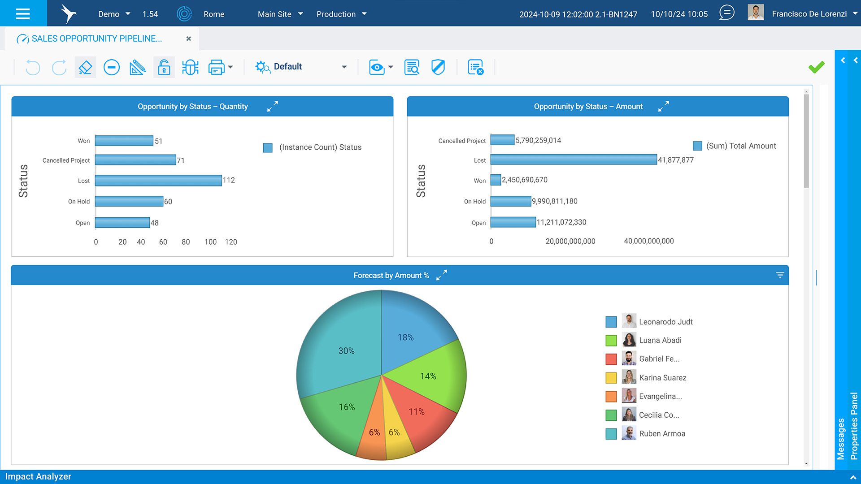Viewport: 861px width, 484px height.
Task: Click filter icon in Forecast by Amount header
Action: tap(780, 275)
